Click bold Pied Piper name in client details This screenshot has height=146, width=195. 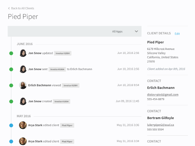(155, 42)
